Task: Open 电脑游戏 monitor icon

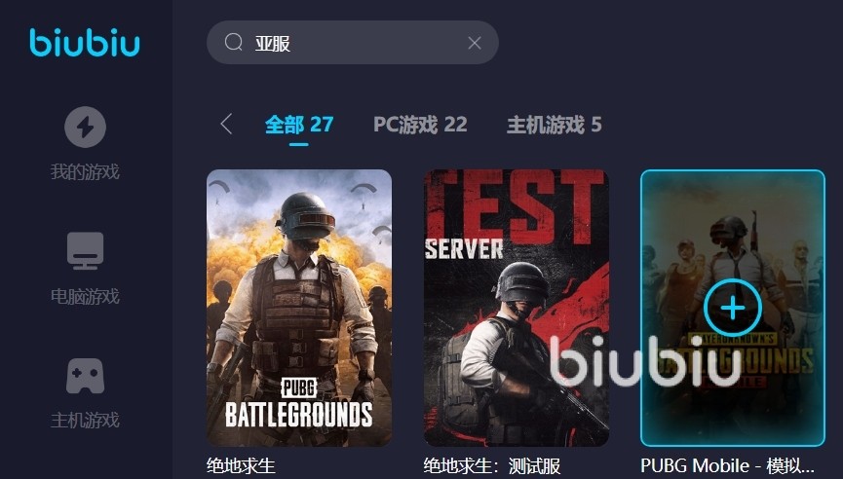Action: [85, 251]
